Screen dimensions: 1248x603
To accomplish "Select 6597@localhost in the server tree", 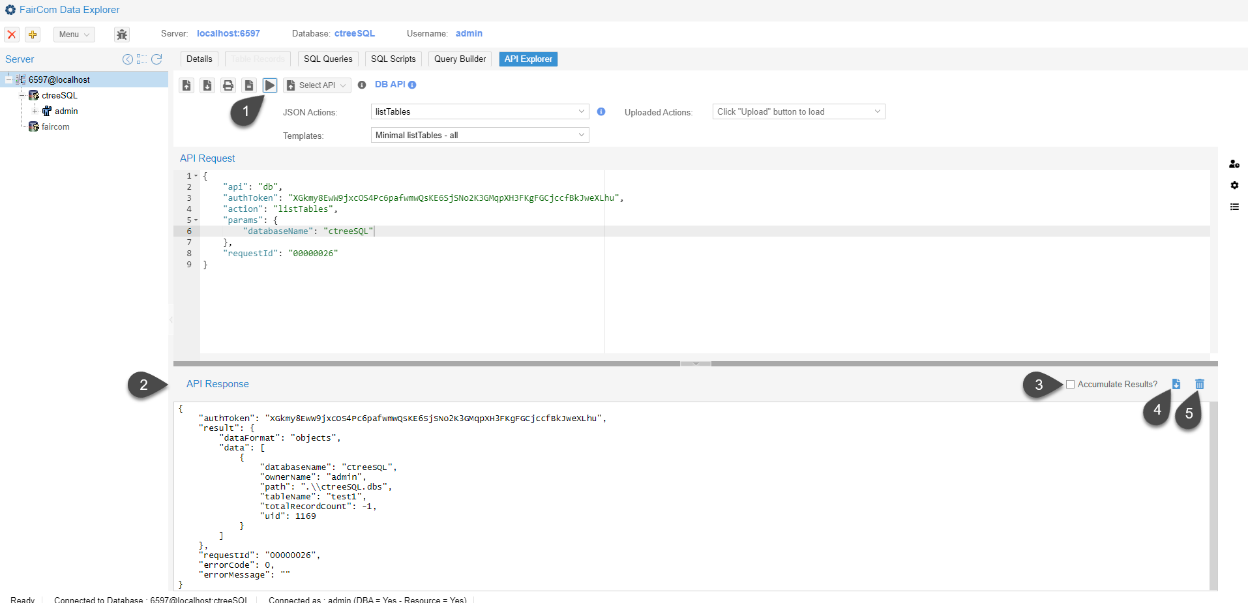I will pyautogui.click(x=59, y=80).
